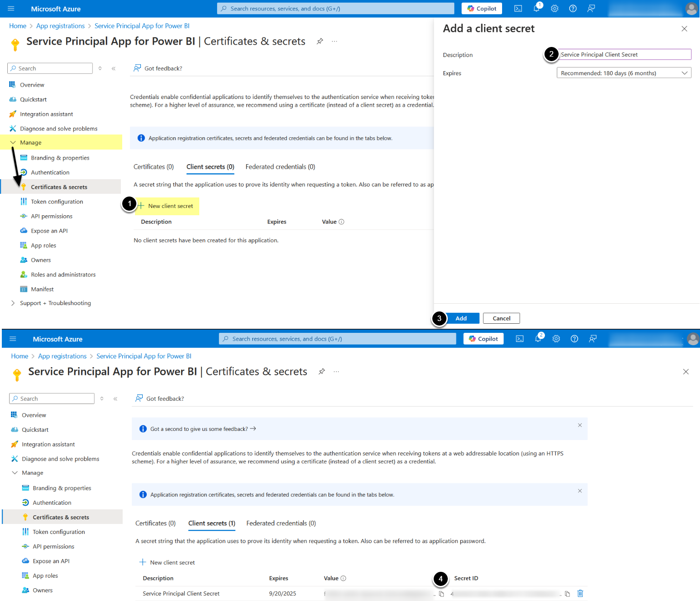Select Federated credentials (0) tab in lower screenshot
This screenshot has width=700, height=601.
tap(281, 523)
